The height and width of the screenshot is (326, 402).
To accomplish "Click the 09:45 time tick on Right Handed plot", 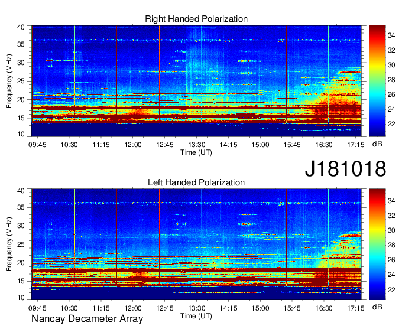I will 37,145.
